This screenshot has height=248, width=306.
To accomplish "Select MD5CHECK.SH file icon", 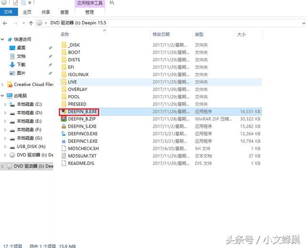I will (x=64, y=149).
